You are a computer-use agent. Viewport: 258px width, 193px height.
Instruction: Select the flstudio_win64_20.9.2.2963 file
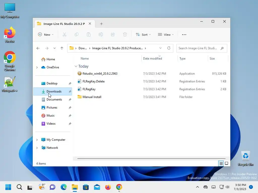click(151, 74)
